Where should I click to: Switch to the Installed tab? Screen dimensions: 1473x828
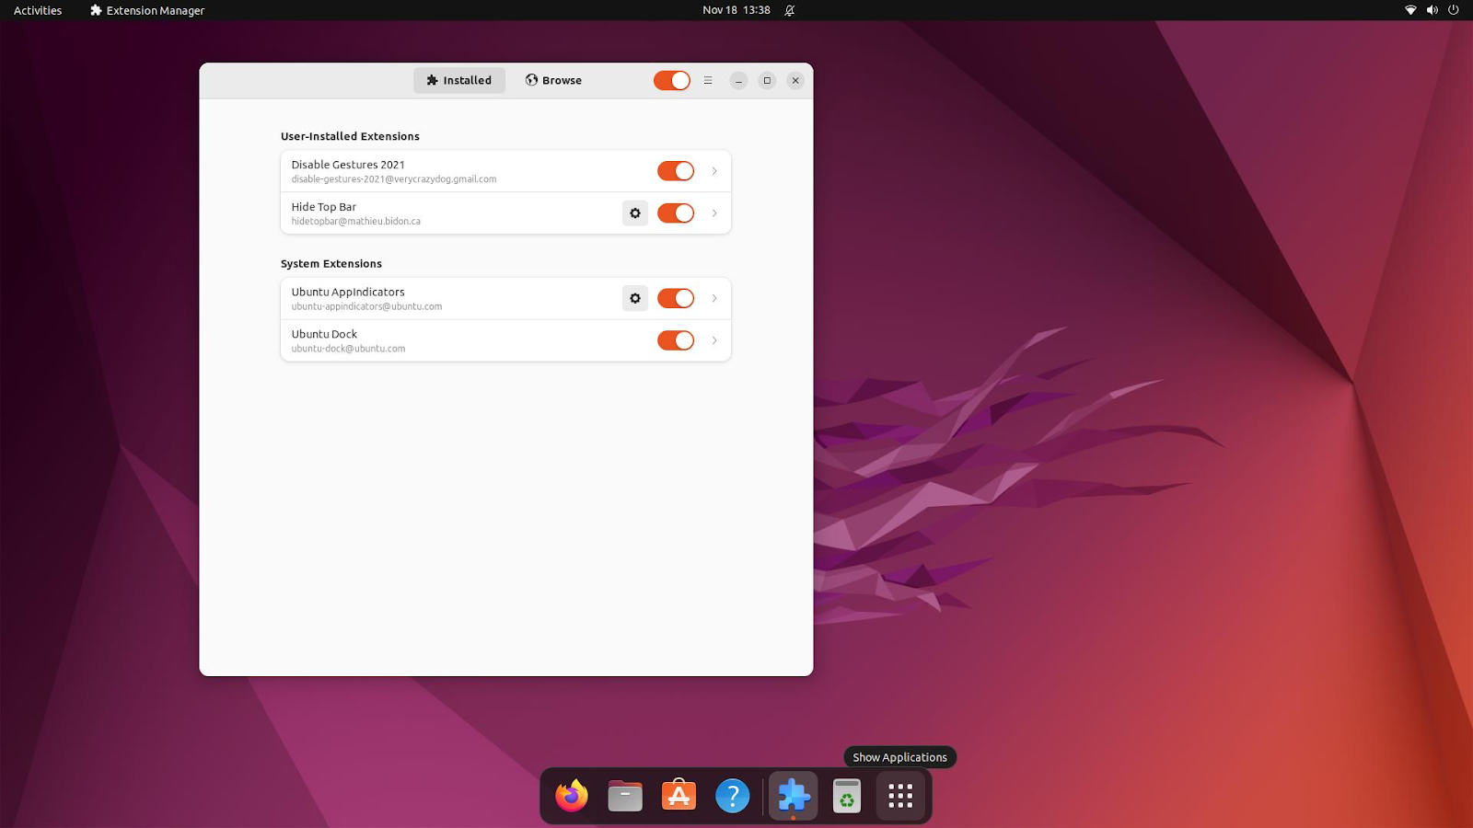pos(459,80)
